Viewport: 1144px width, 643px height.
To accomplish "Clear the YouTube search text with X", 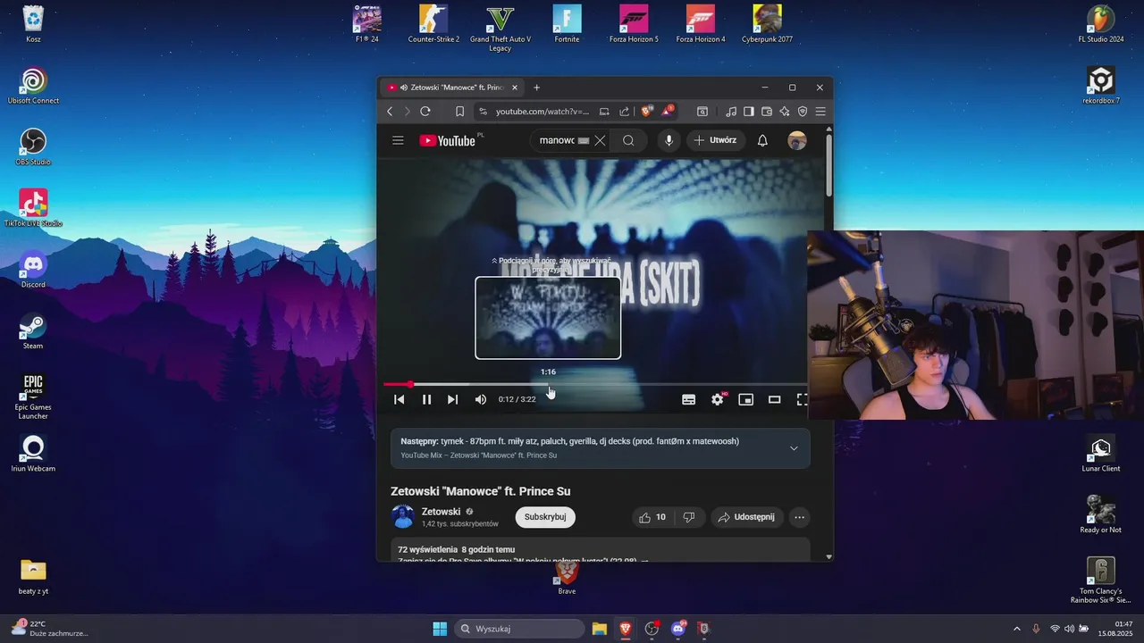I will 600,140.
